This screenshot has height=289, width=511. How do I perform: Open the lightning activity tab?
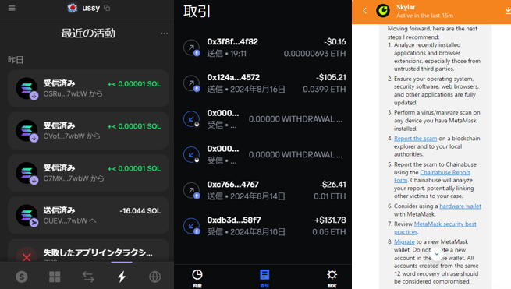pos(122,277)
